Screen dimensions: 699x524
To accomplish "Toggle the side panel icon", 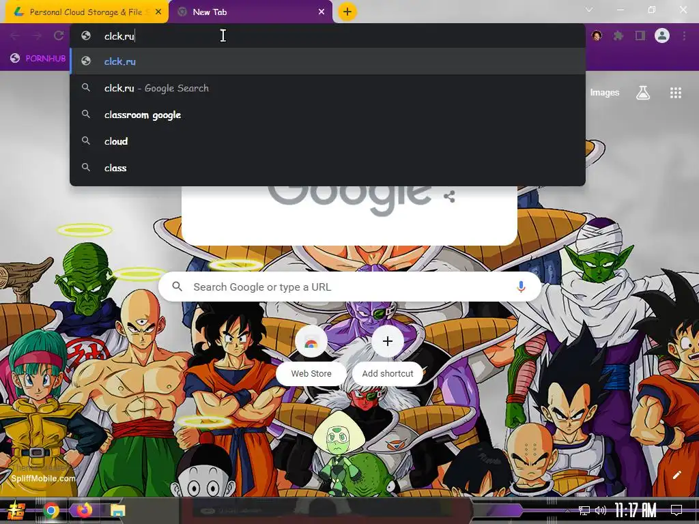I will pyautogui.click(x=640, y=35).
